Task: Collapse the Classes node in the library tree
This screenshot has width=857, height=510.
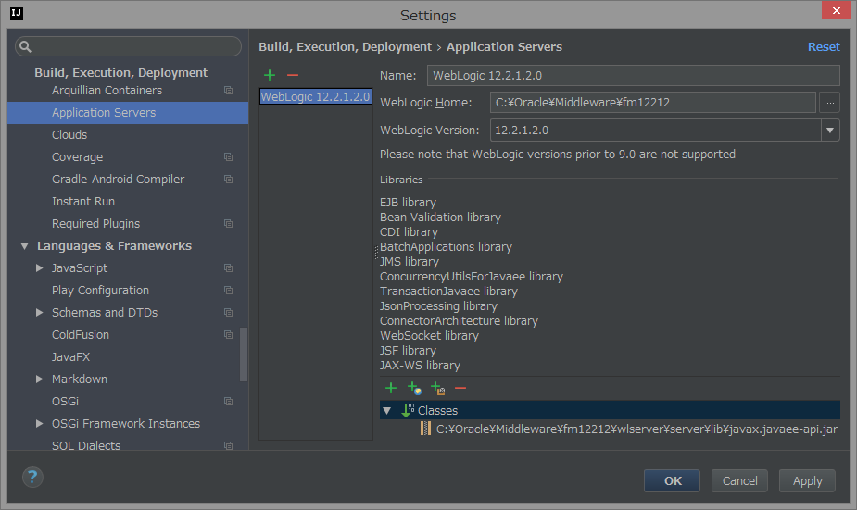Action: point(387,410)
